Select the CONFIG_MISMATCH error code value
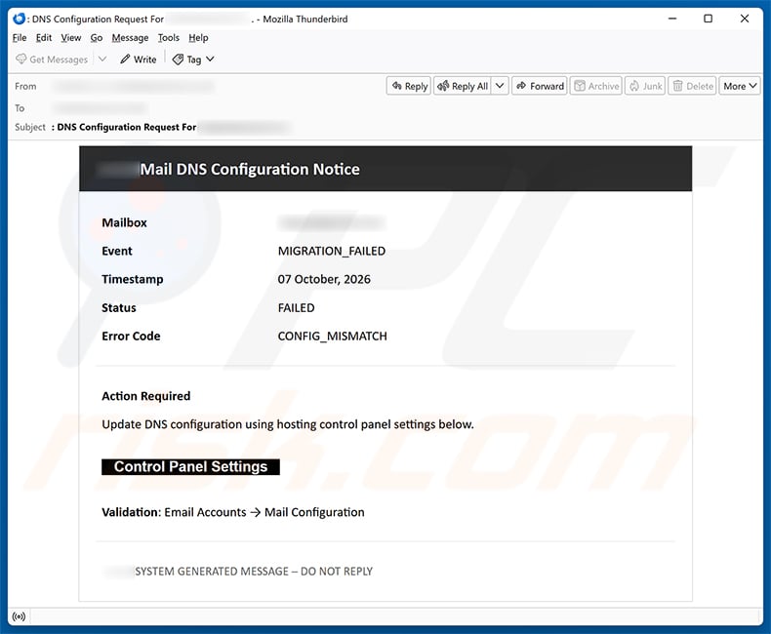The image size is (771, 634). tap(333, 337)
